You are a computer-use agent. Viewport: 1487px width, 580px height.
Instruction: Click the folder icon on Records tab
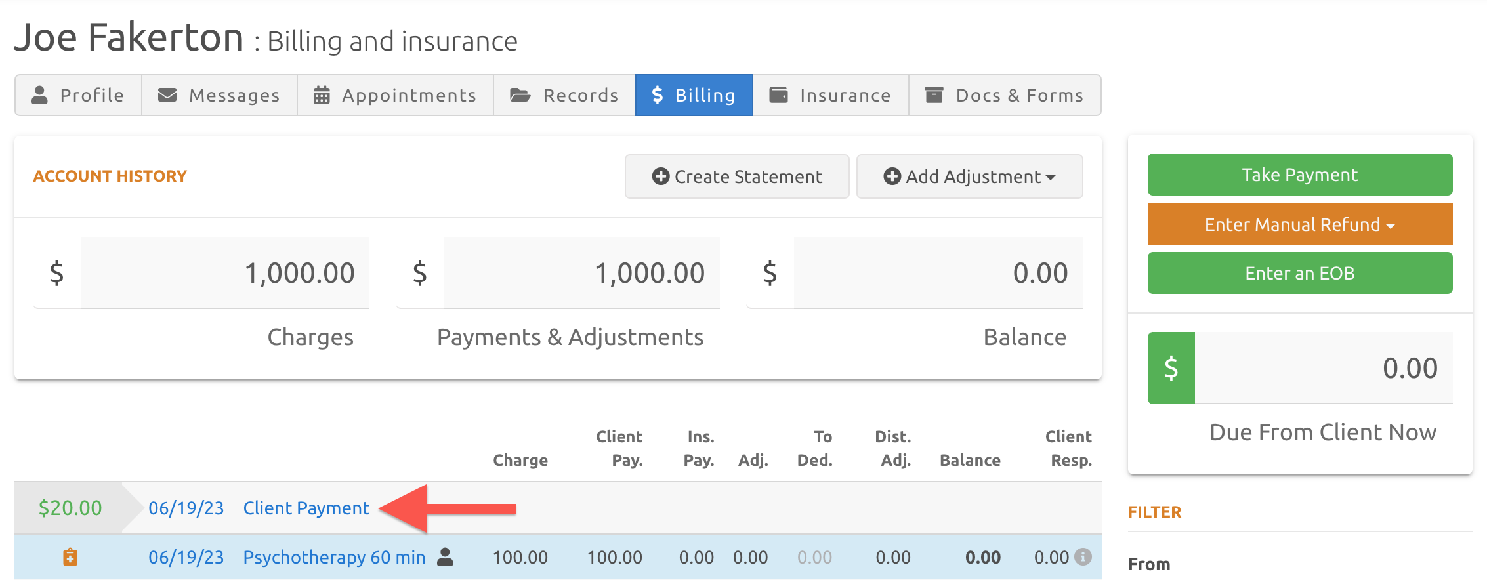pyautogui.click(x=520, y=95)
